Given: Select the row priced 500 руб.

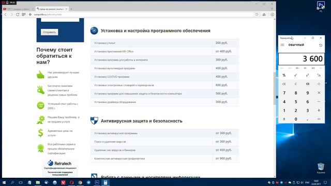Looking at the screenshot, I should 164,94.
